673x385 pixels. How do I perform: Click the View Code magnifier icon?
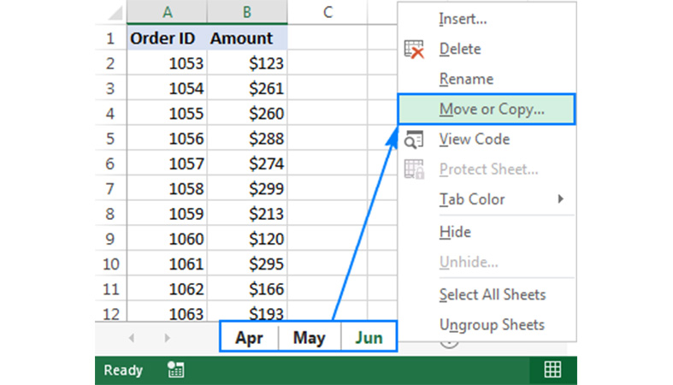click(415, 139)
